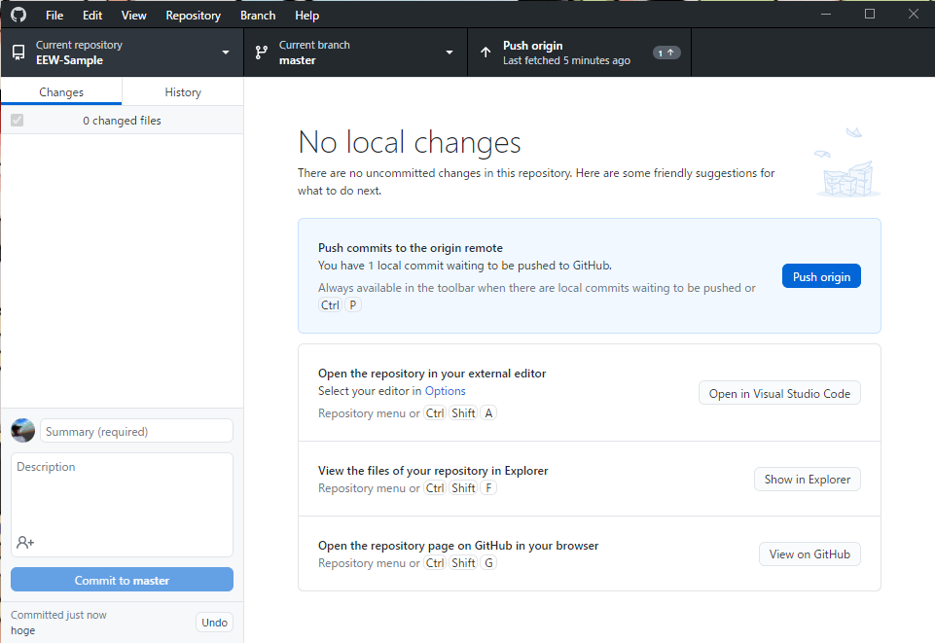The width and height of the screenshot is (935, 643).
Task: Open the Options link for editor
Action: point(445,391)
